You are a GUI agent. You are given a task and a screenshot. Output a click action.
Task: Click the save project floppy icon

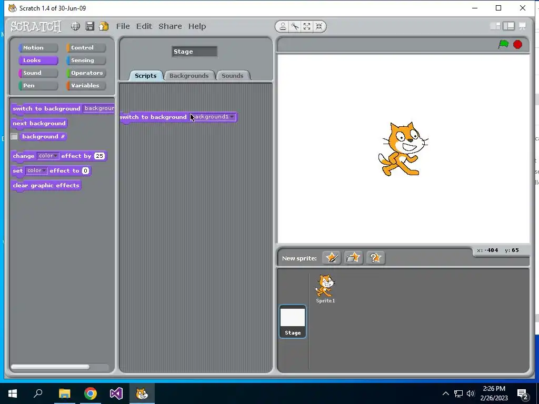pyautogui.click(x=89, y=26)
